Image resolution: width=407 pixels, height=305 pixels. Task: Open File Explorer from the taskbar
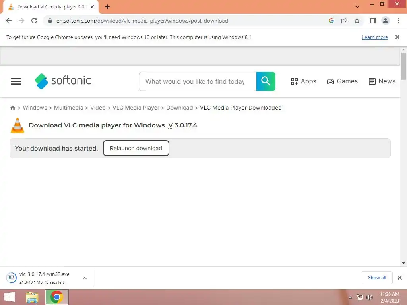tap(32, 297)
